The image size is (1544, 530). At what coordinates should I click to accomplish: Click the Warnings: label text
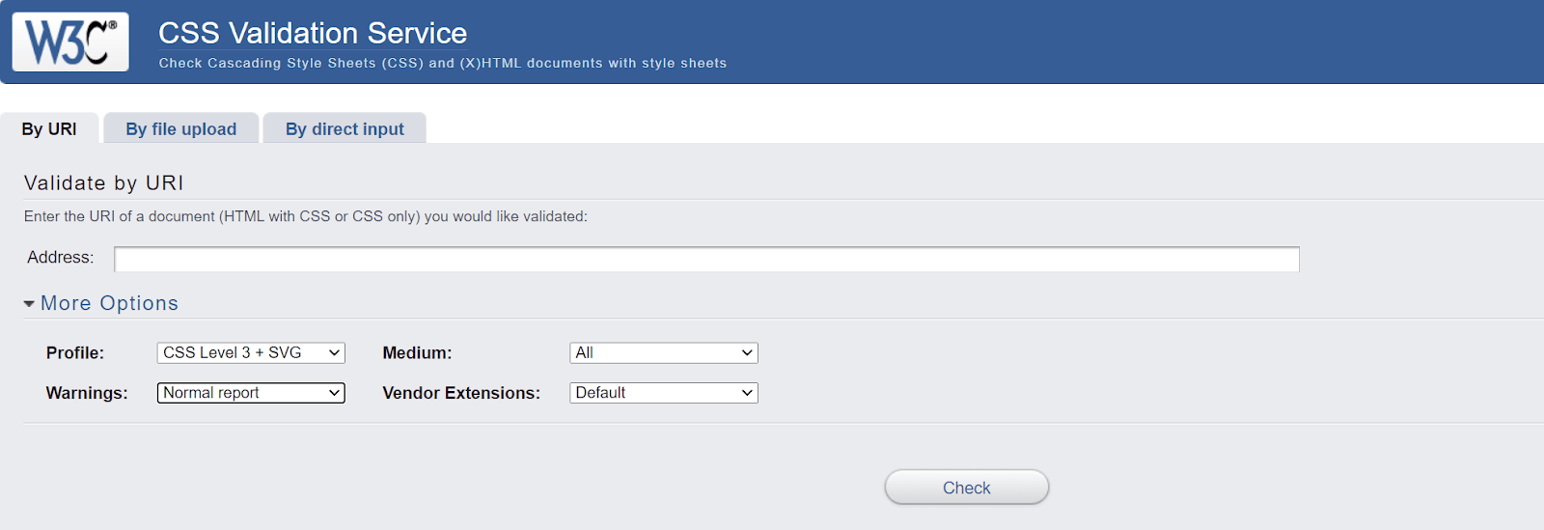[x=87, y=393]
